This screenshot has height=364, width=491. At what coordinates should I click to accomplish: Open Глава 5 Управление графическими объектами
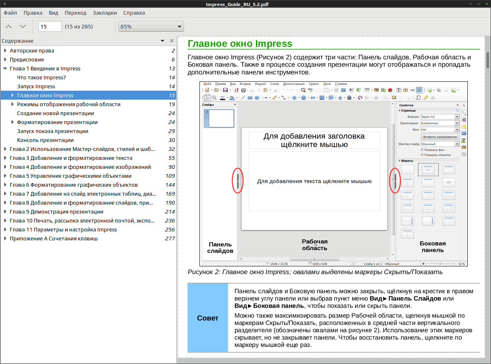pyautogui.click(x=70, y=176)
